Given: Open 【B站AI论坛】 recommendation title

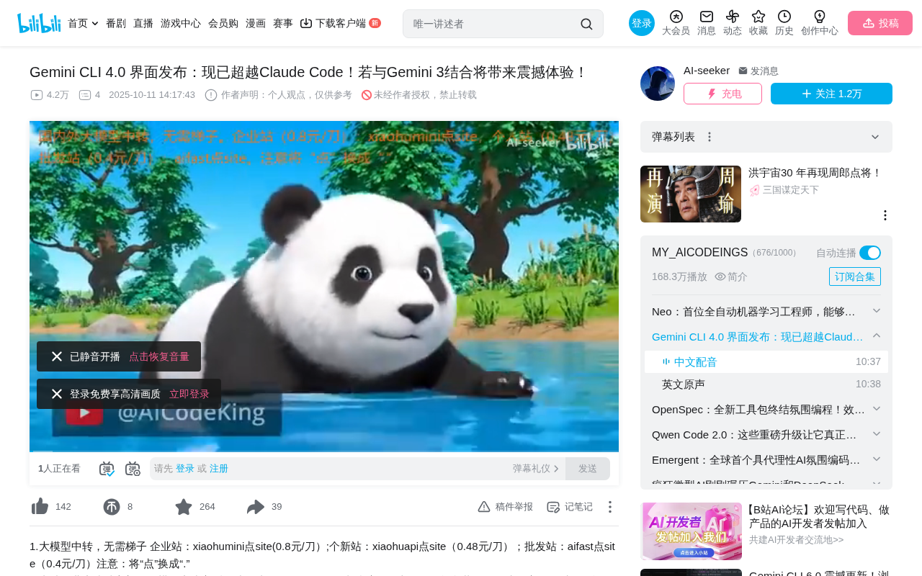Looking at the screenshot, I should (x=820, y=516).
